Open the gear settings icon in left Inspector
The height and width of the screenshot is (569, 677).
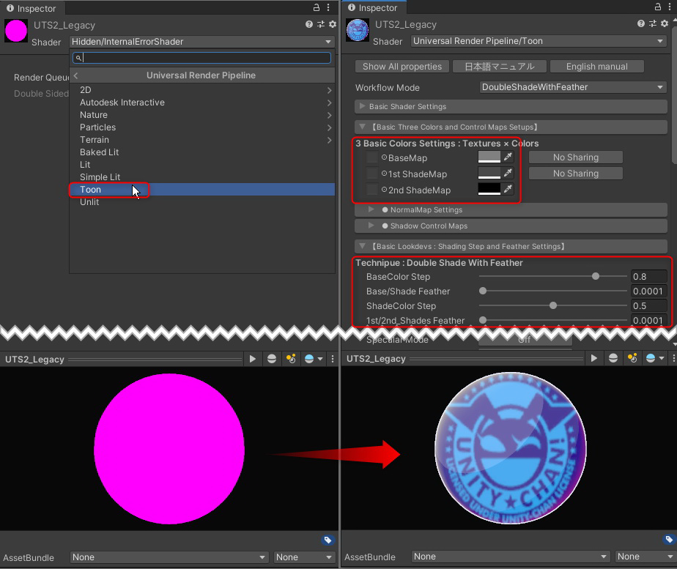[x=332, y=24]
